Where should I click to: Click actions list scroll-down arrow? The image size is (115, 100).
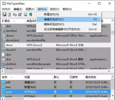[x=113, y=95]
